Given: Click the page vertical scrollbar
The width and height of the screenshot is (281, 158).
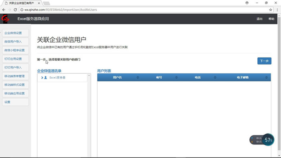Looking at the screenshot, I should point(279,84).
